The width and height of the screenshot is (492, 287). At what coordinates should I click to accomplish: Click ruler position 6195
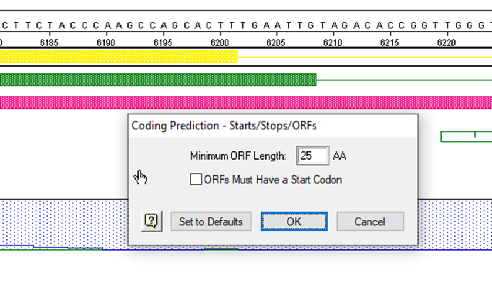click(163, 42)
